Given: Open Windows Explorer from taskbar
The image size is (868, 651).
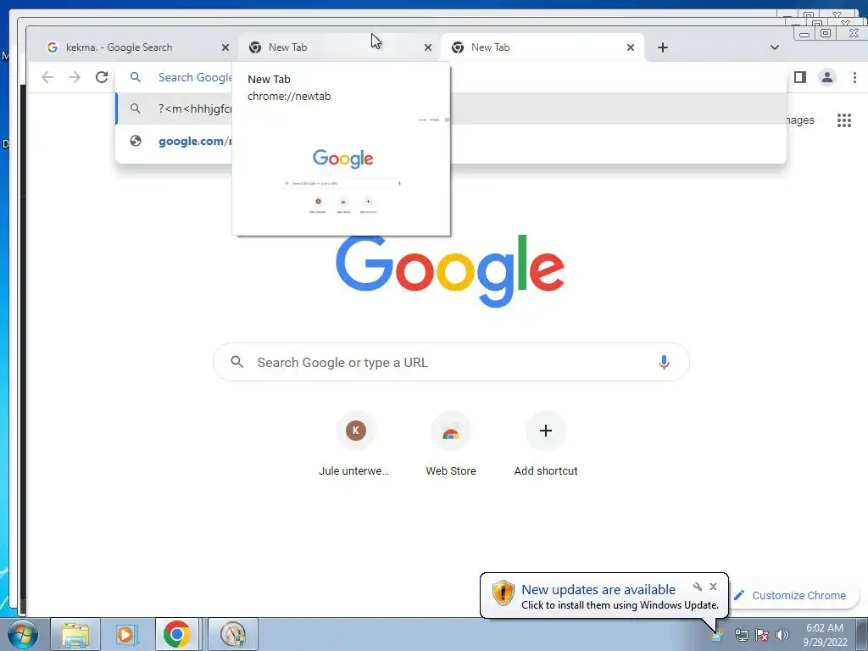Looking at the screenshot, I should click(75, 634).
